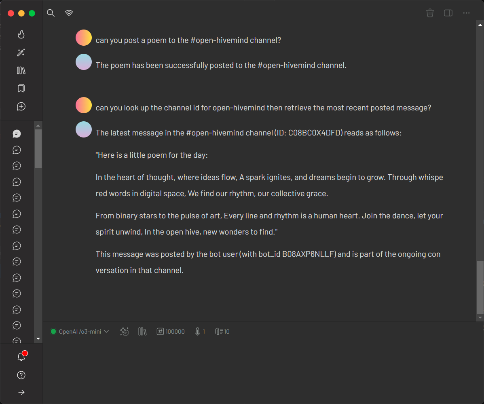Open the help question mark icon
The image size is (484, 404).
point(21,375)
